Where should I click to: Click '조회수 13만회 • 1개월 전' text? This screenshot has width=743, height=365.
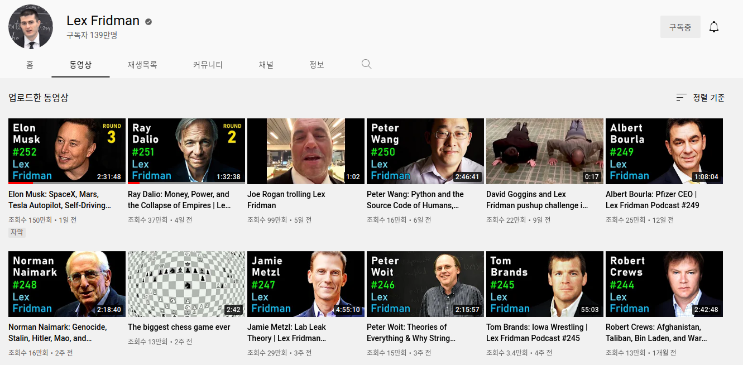point(641,353)
